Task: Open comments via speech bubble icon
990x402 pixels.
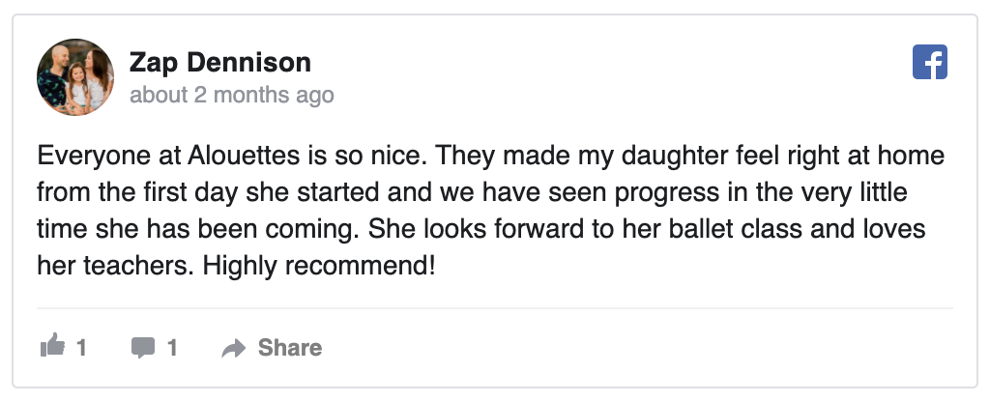Action: pos(142,348)
